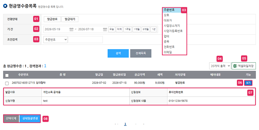Click the search keyword text box

point(85,40)
